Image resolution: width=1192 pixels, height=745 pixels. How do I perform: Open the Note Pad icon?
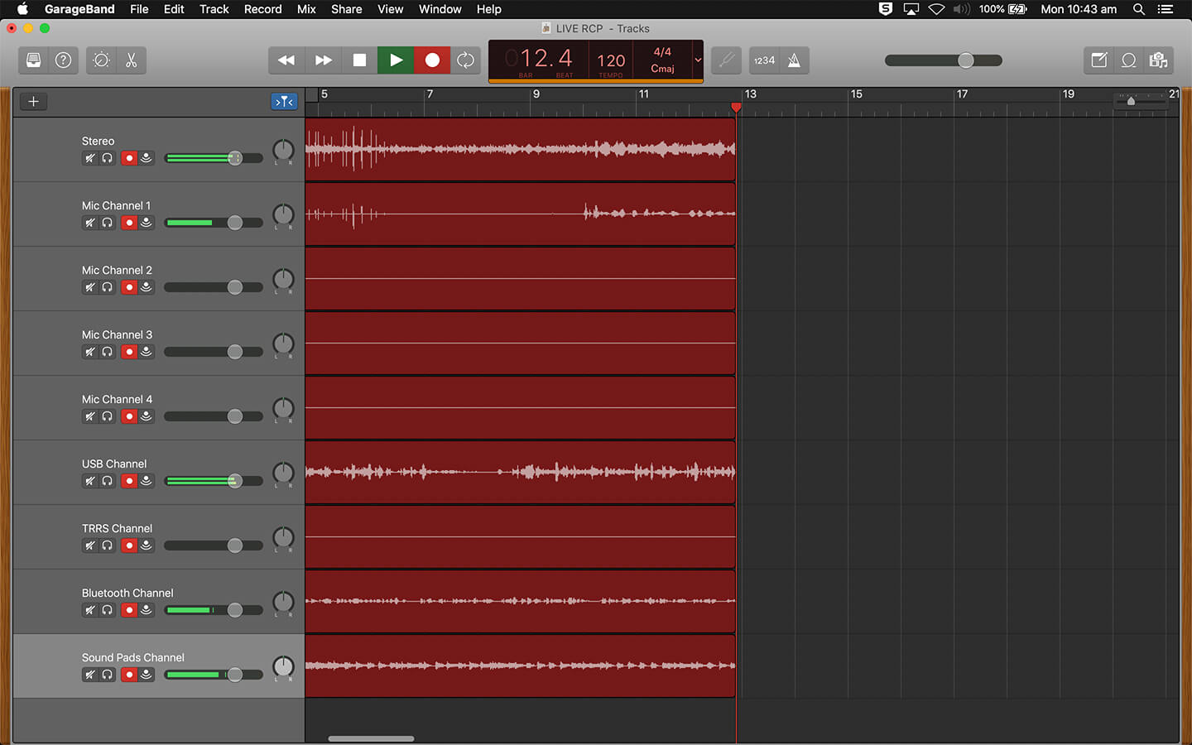click(x=1098, y=60)
